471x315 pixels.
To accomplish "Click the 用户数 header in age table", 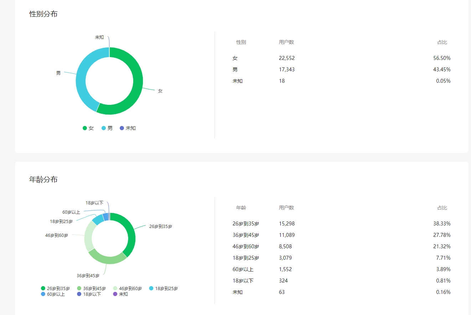I will point(286,208).
